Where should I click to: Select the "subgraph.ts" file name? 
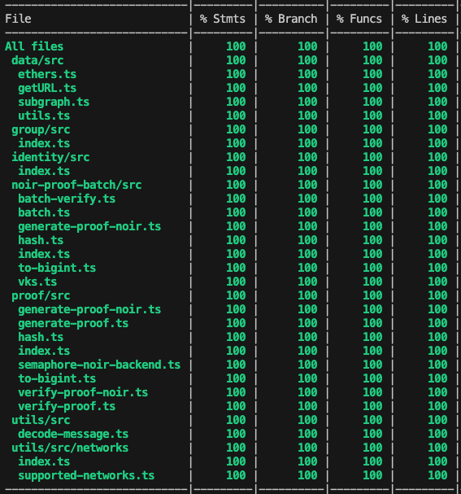(x=54, y=102)
